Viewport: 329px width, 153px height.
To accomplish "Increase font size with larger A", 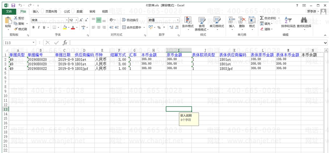I will pos(81,20).
